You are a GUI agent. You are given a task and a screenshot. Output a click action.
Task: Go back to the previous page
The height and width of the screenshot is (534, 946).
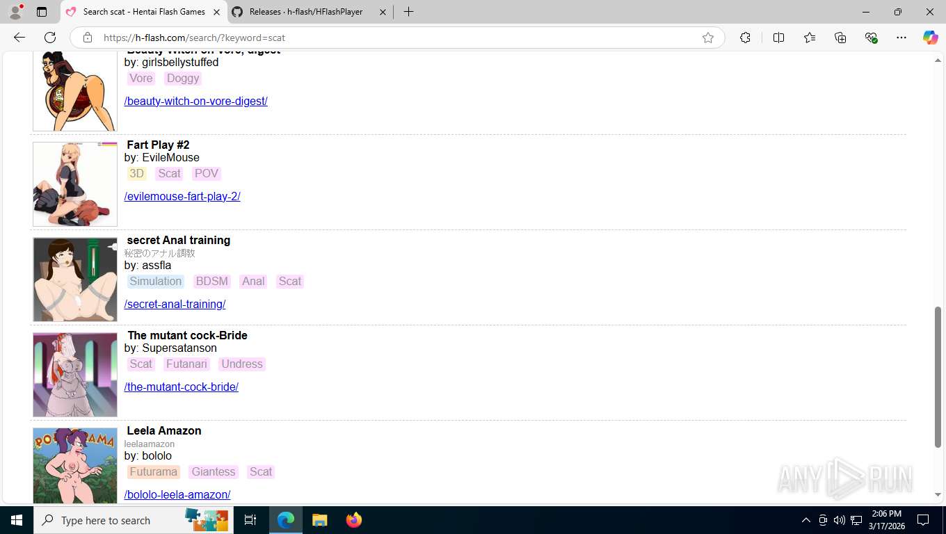[x=19, y=38]
